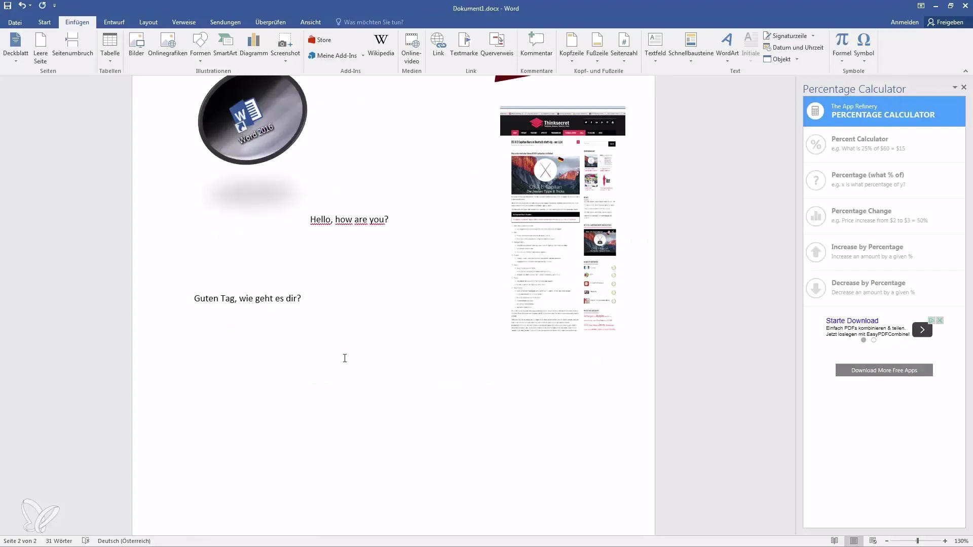
Task: Insert a Formel equation
Action: pos(842,48)
